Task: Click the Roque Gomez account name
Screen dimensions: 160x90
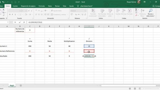Action: click(x=131, y=2)
